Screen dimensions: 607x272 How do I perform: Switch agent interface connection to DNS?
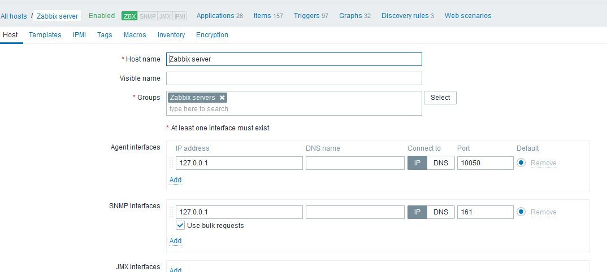coord(440,163)
